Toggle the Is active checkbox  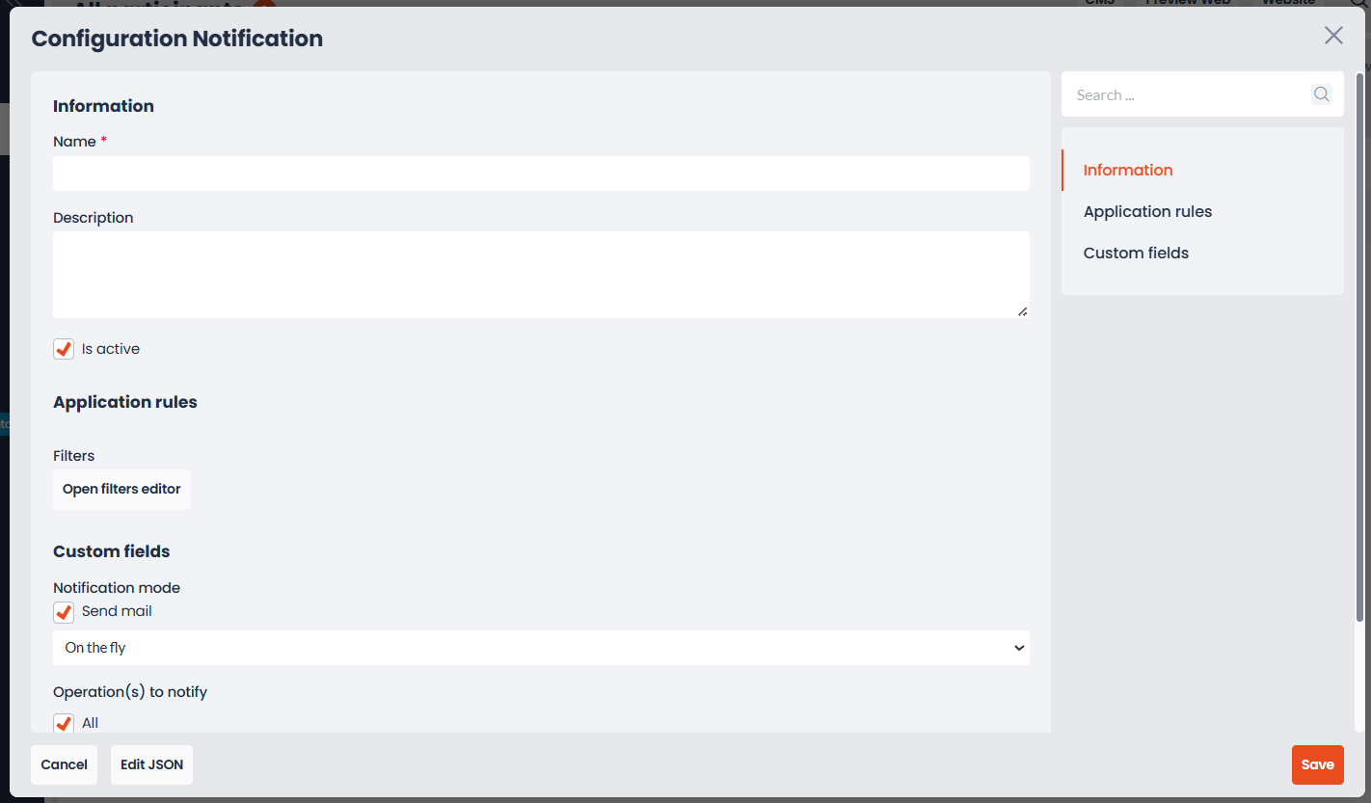coord(64,349)
